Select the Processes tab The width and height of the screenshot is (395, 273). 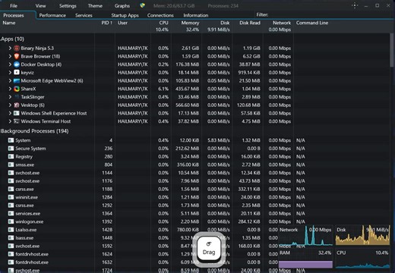14,15
